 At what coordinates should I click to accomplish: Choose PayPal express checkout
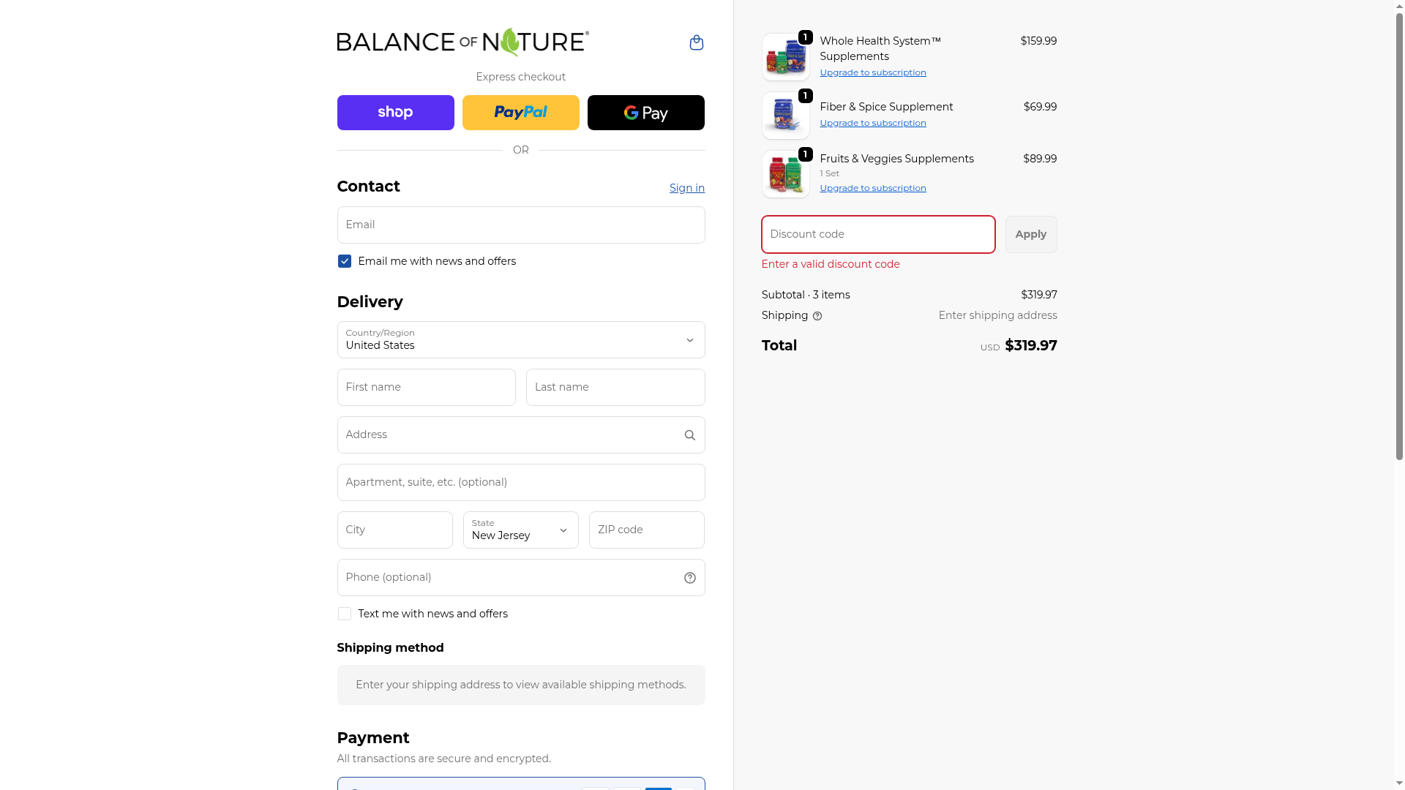(x=520, y=113)
